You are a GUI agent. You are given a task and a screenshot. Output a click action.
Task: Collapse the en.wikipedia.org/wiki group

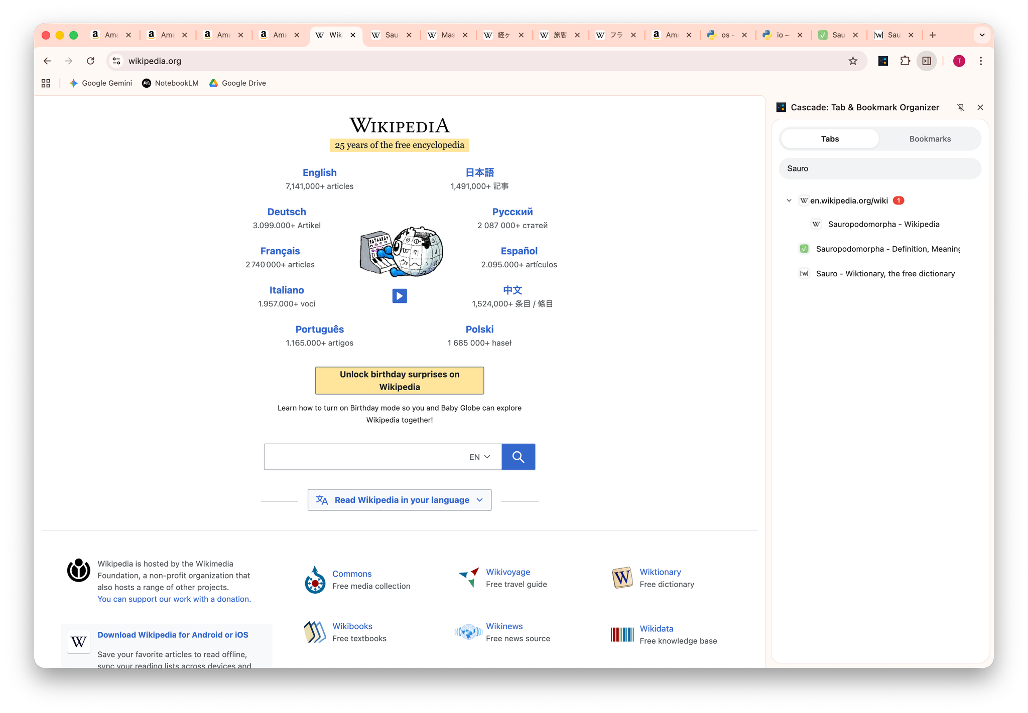pos(789,201)
